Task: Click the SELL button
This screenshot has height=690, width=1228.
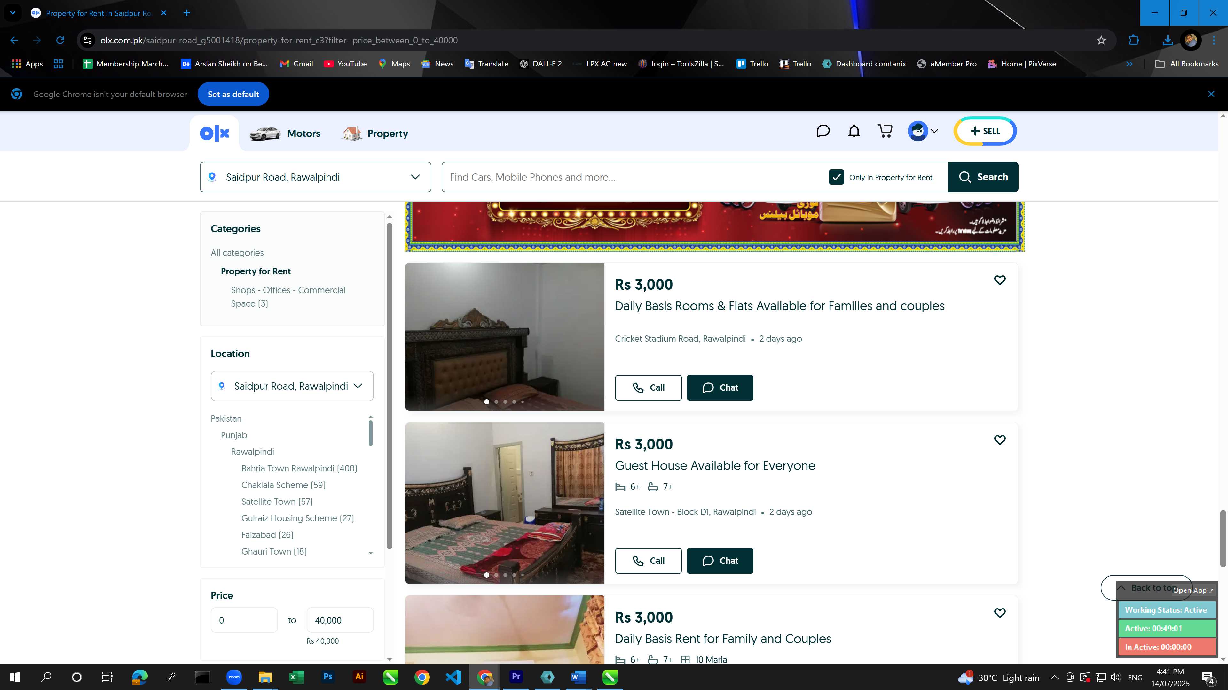Action: (985, 131)
